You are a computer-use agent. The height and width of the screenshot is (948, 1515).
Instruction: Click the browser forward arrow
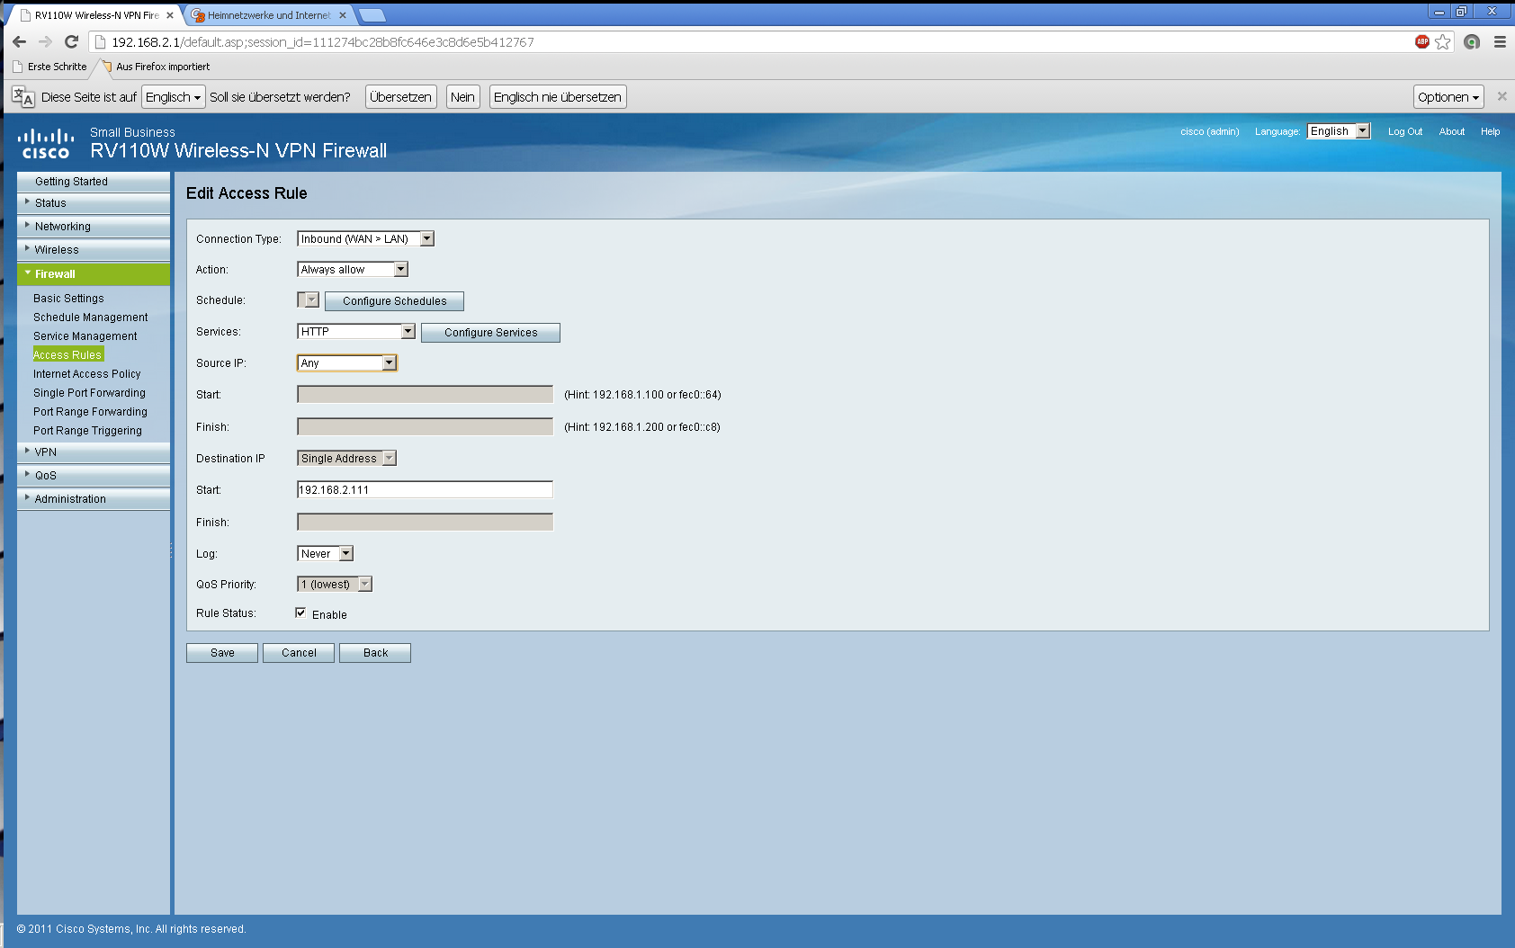[x=45, y=42]
